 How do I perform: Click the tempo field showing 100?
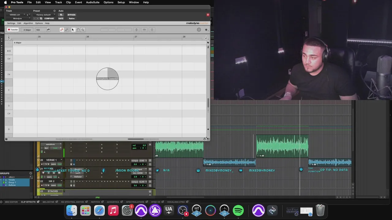pyautogui.click(x=40, y=30)
